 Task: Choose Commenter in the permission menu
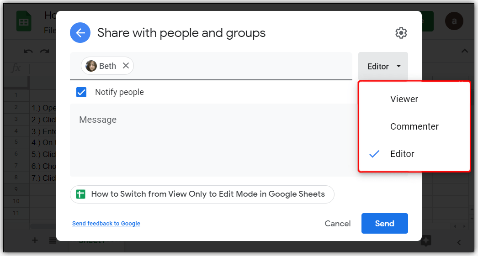tap(414, 126)
